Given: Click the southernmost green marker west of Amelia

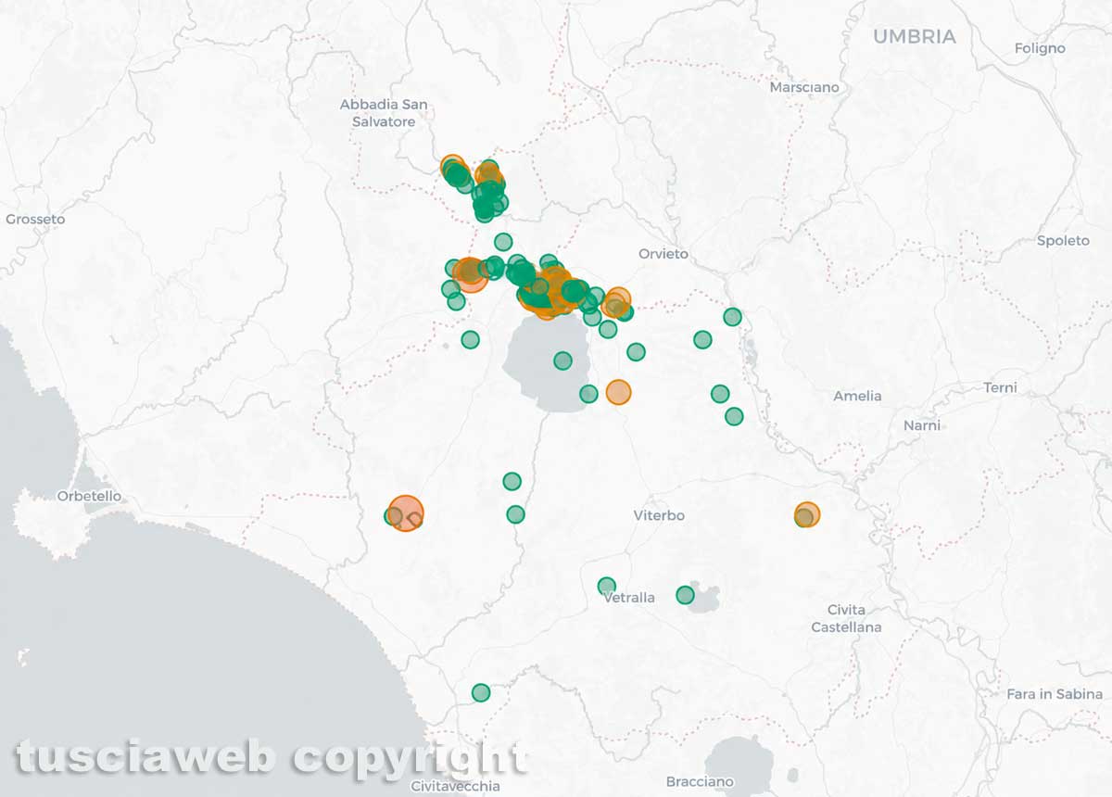Looking at the screenshot, I should tap(734, 416).
